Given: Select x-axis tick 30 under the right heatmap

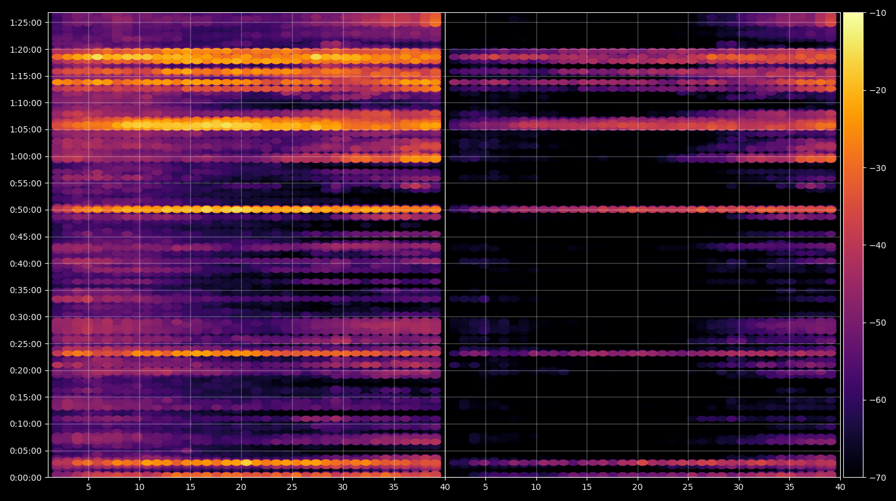Looking at the screenshot, I should [738, 488].
